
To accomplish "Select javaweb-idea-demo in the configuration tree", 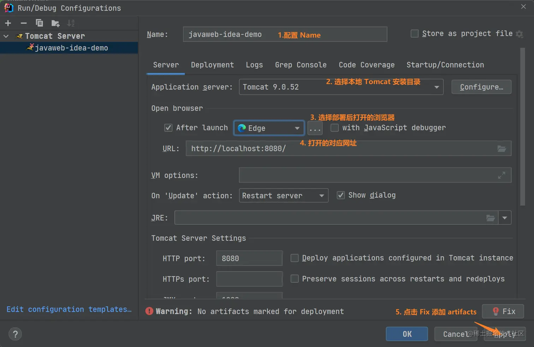I will click(x=69, y=48).
